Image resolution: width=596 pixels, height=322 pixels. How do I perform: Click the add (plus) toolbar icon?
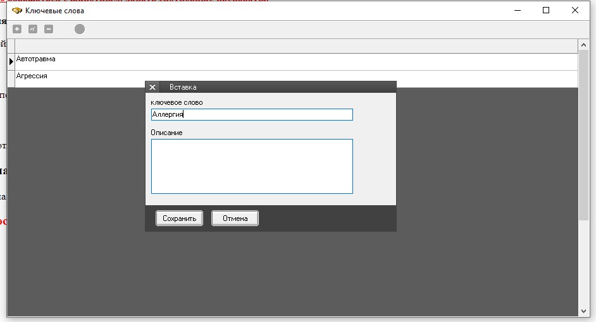click(x=17, y=29)
